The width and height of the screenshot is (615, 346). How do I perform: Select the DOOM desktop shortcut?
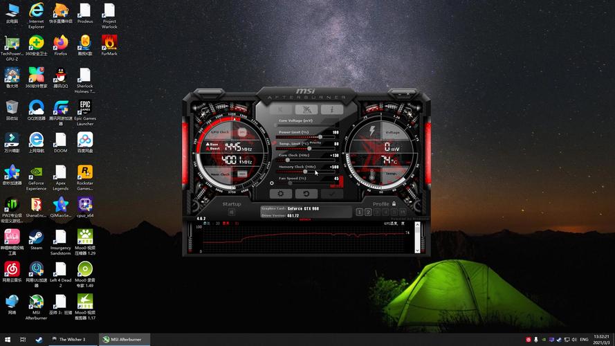(x=60, y=142)
